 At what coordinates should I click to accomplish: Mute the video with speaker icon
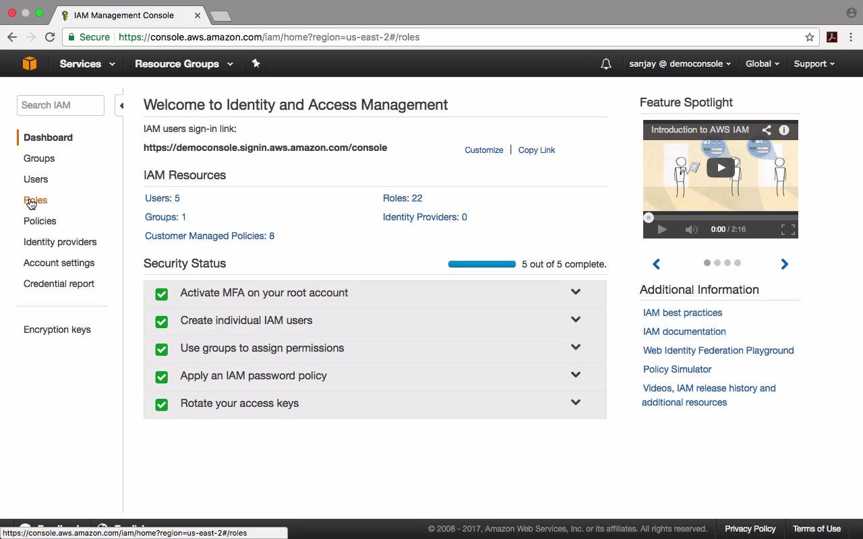tap(691, 230)
